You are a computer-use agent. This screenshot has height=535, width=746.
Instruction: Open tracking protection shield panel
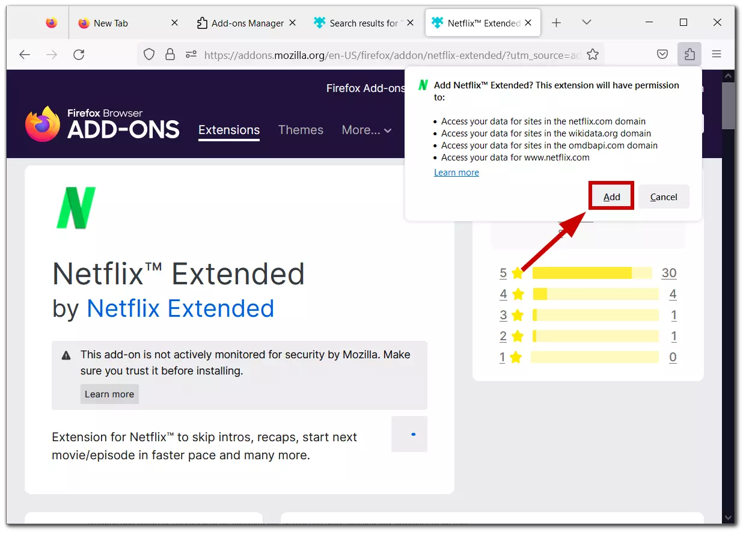149,55
